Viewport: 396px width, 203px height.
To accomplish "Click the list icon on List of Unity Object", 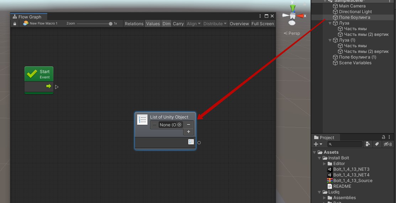I will [142, 119].
